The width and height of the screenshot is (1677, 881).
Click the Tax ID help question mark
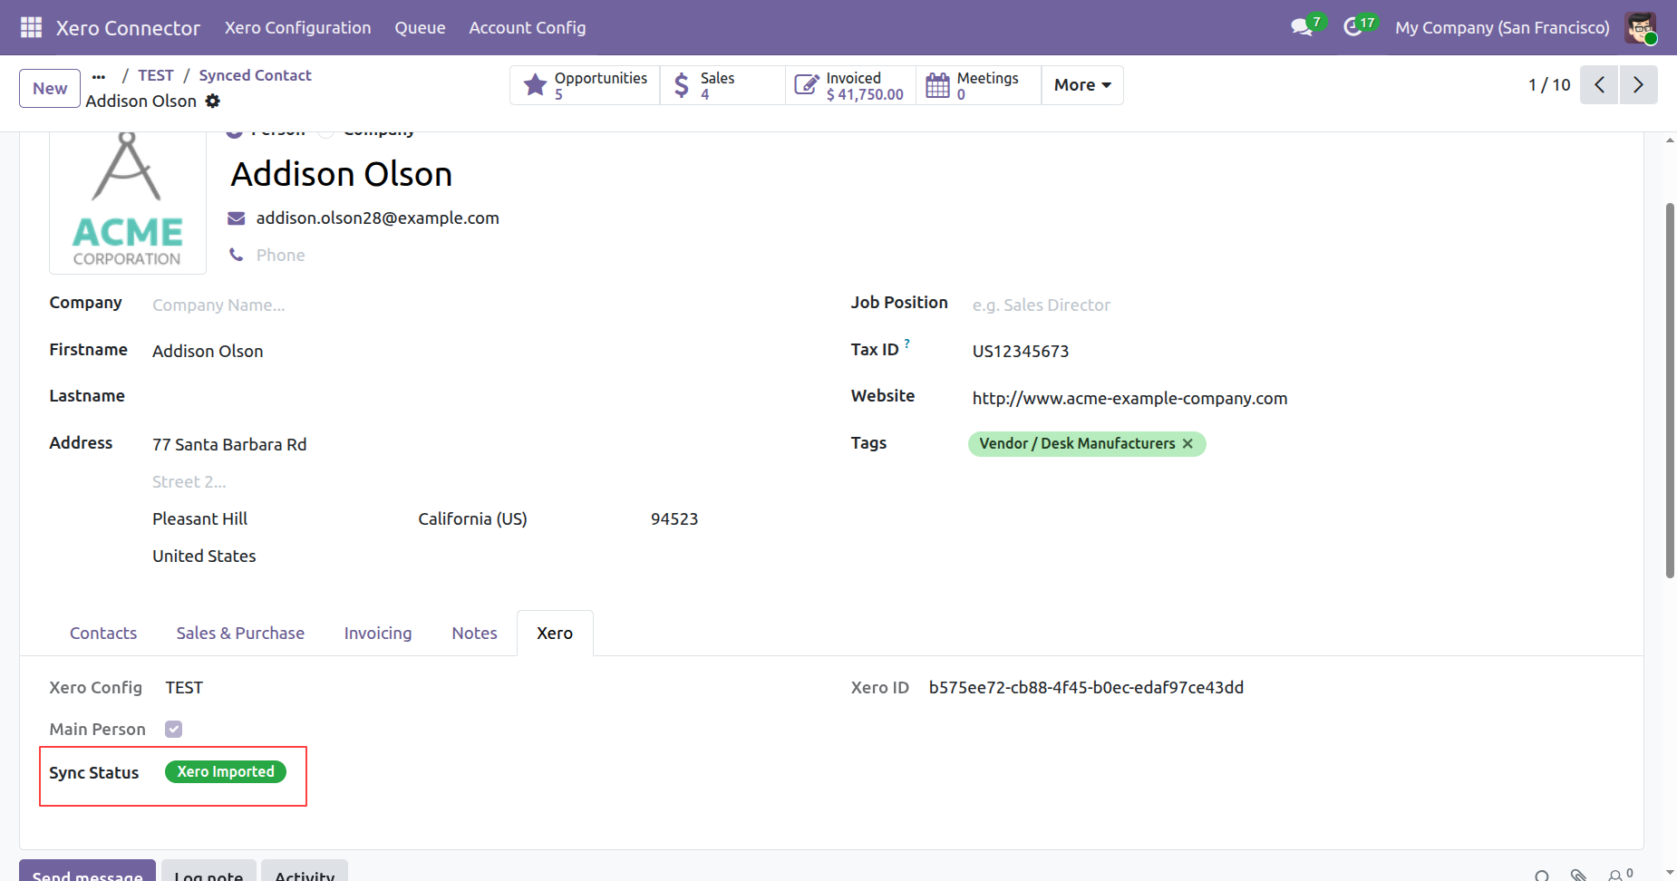coord(906,344)
